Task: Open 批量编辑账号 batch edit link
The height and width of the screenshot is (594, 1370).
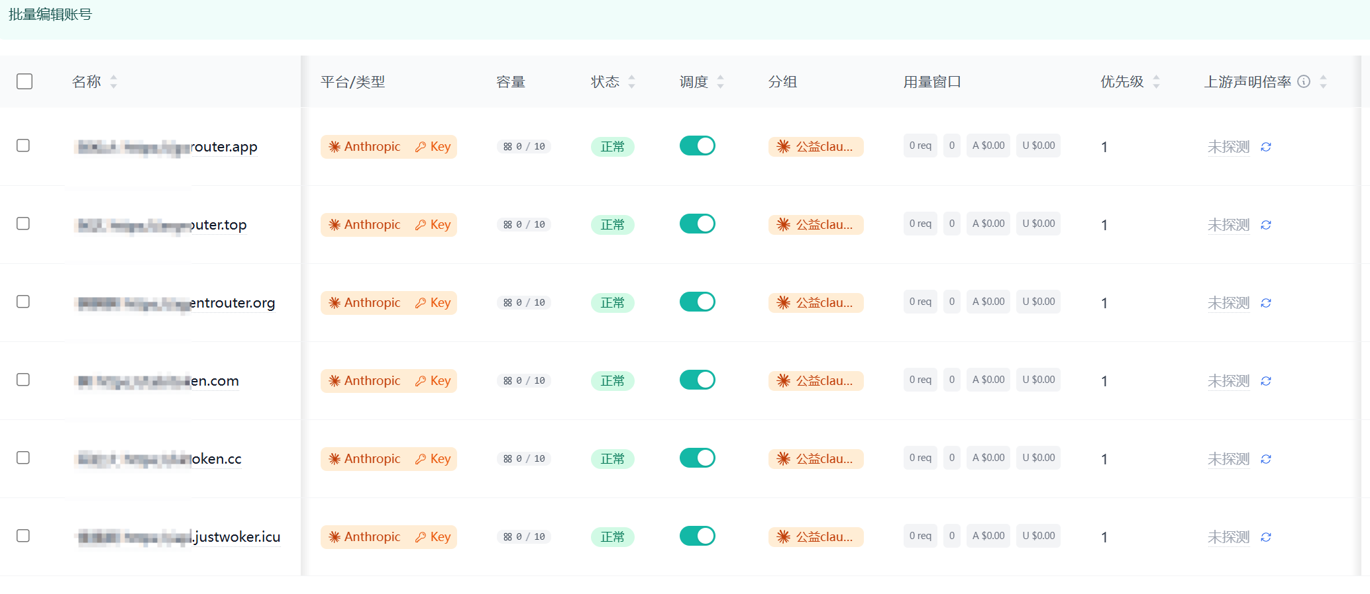Action: coord(50,15)
